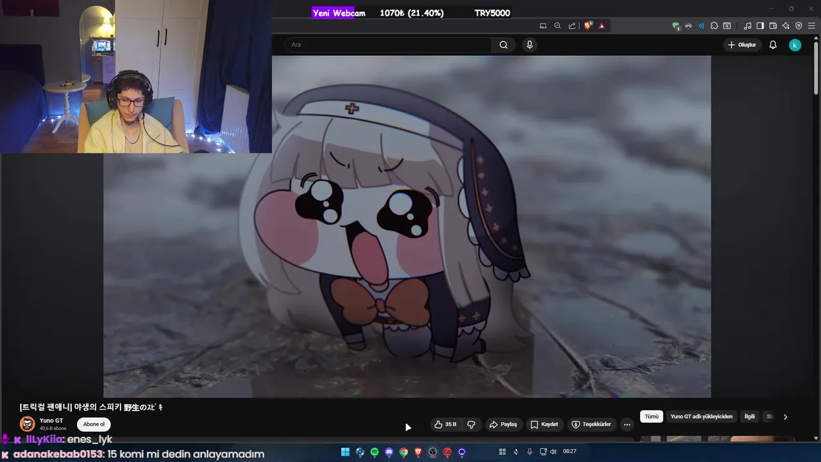Like the video (35 B)
This screenshot has height=462, width=821.
[x=445, y=424]
